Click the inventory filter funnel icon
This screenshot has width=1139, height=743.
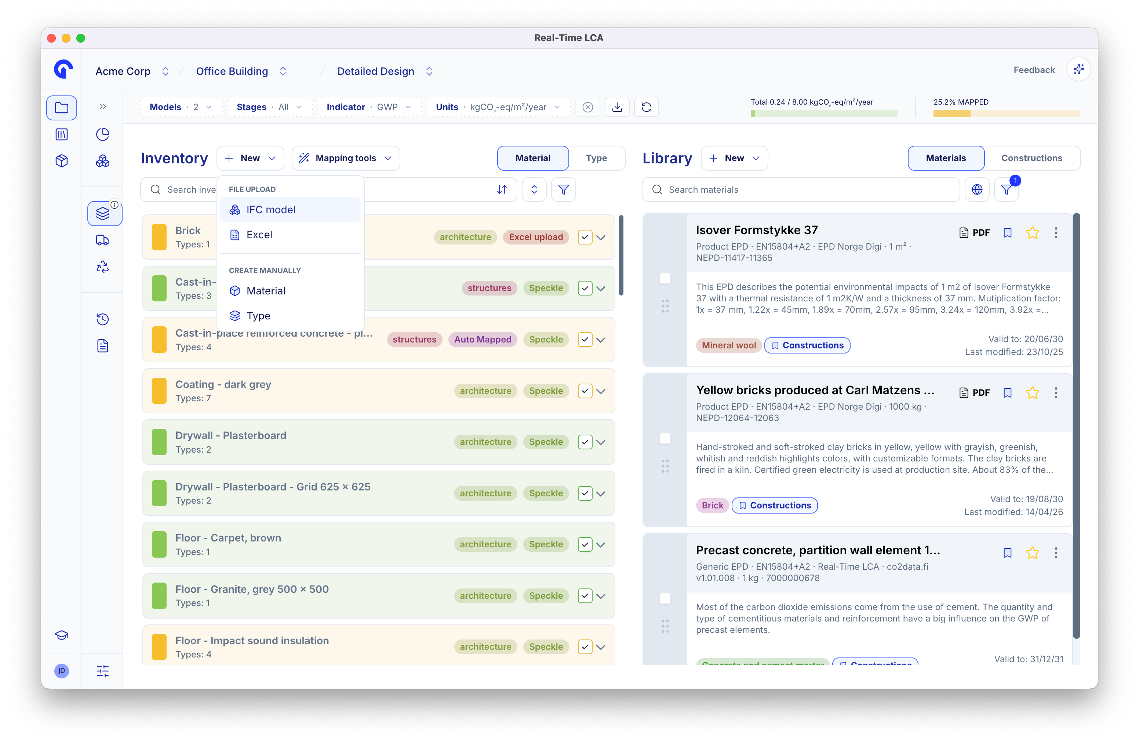(563, 189)
